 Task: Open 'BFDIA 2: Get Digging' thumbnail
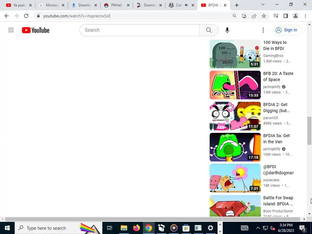pyautogui.click(x=235, y=116)
